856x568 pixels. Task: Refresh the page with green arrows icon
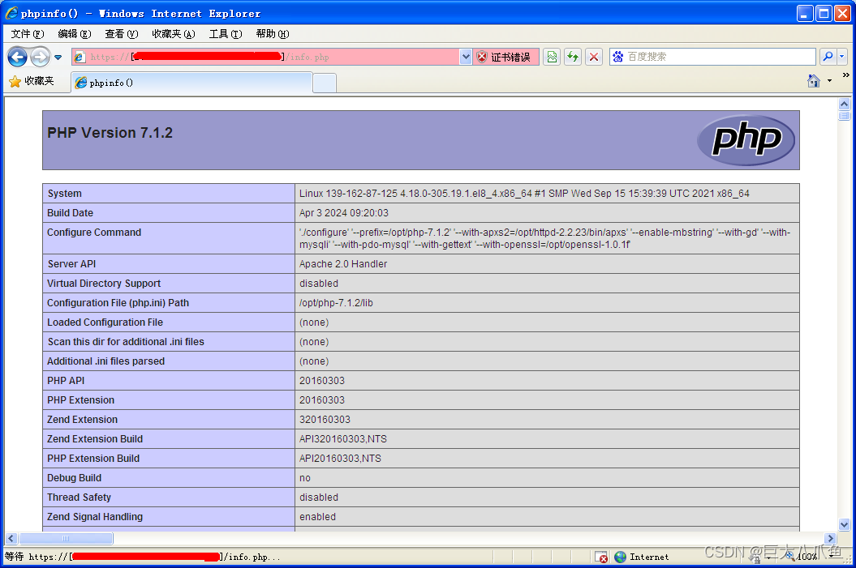coord(573,57)
